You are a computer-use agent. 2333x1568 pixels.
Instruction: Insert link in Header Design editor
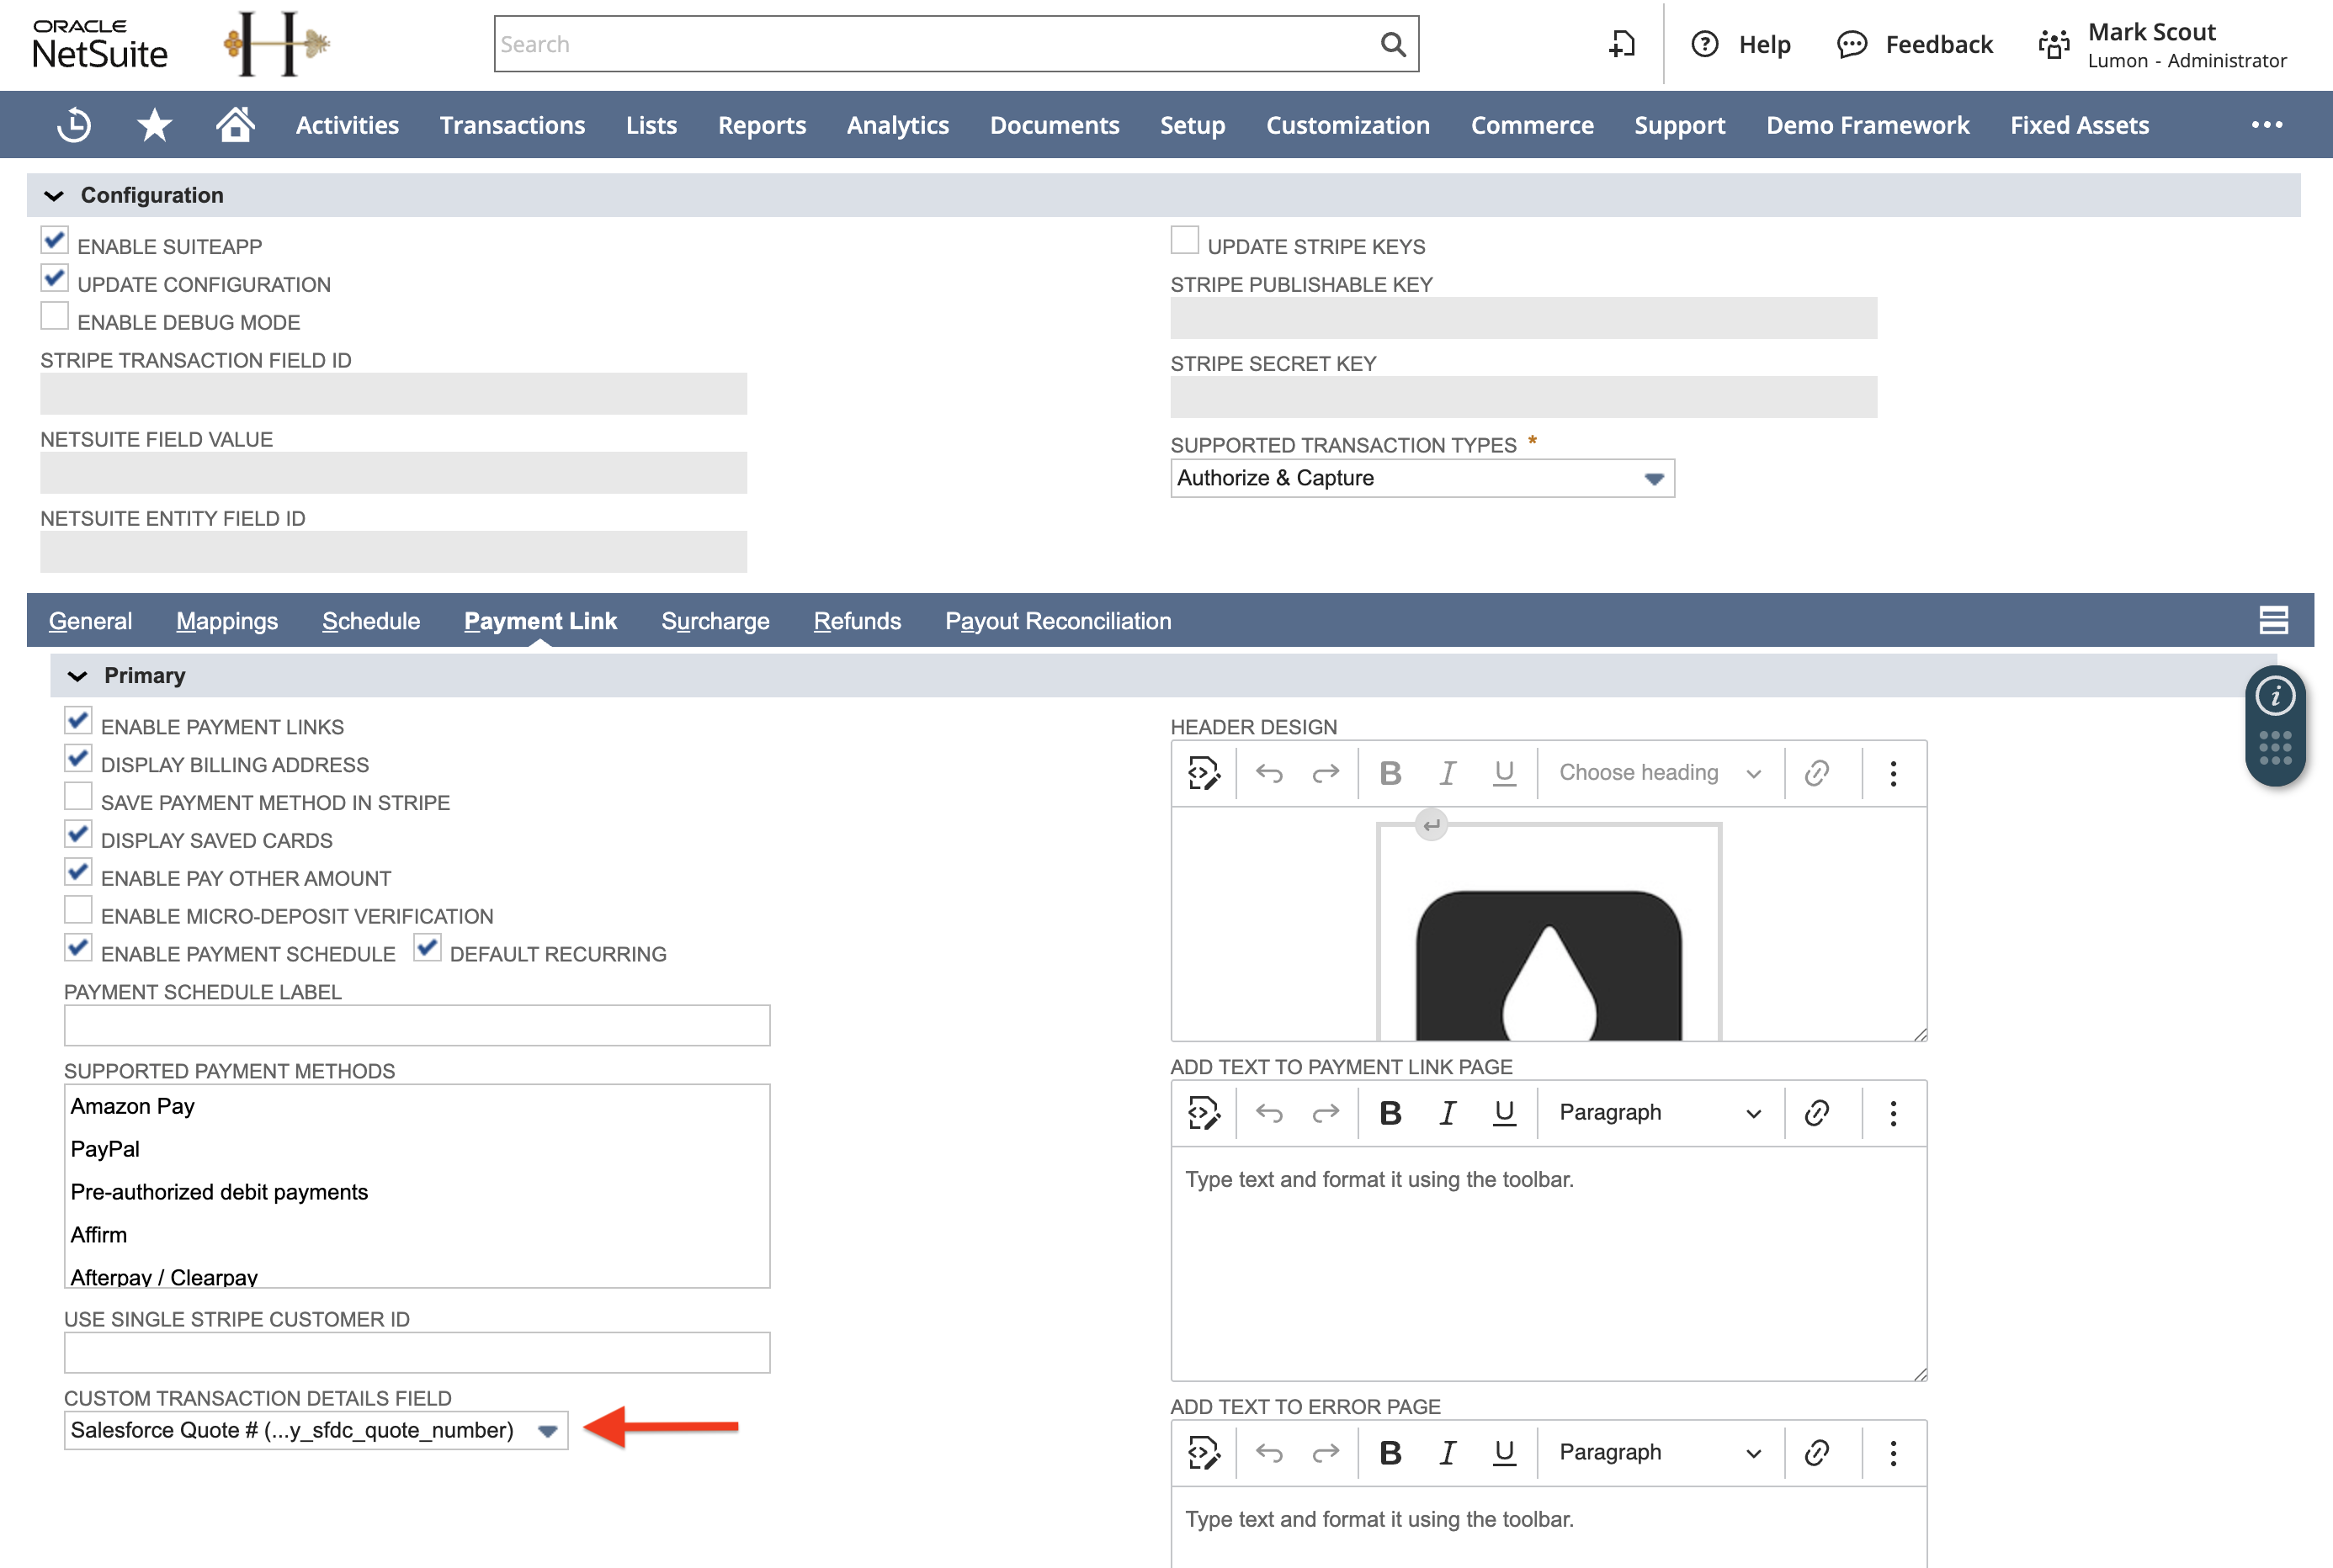pos(1817,773)
